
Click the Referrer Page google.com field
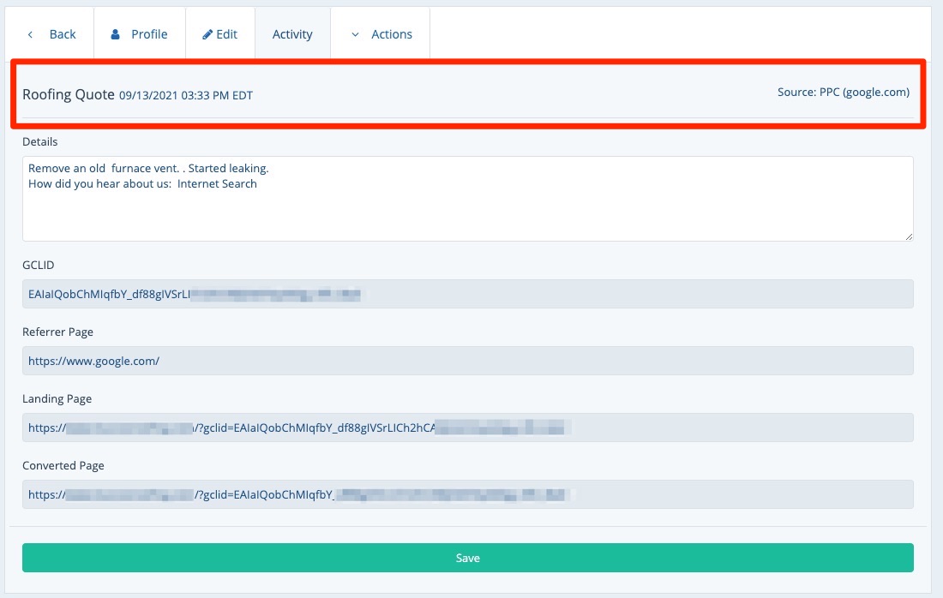467,361
